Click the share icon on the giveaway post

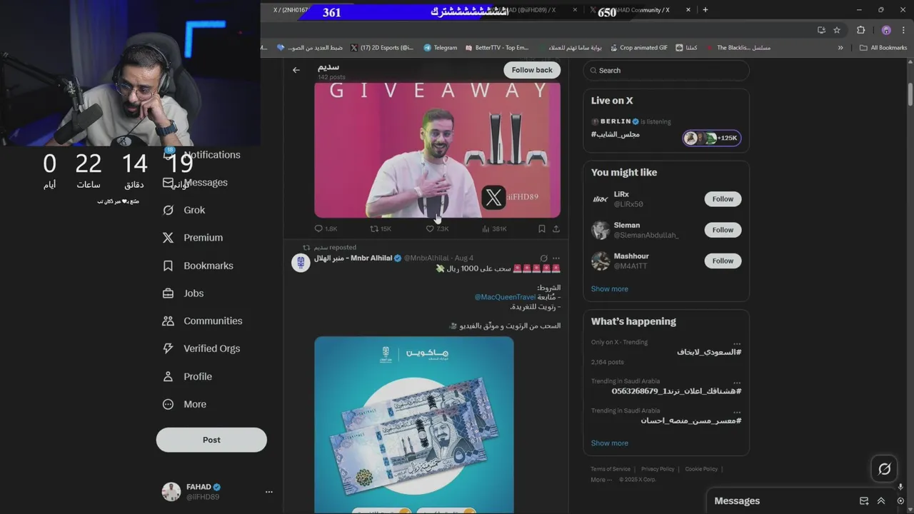pyautogui.click(x=556, y=228)
